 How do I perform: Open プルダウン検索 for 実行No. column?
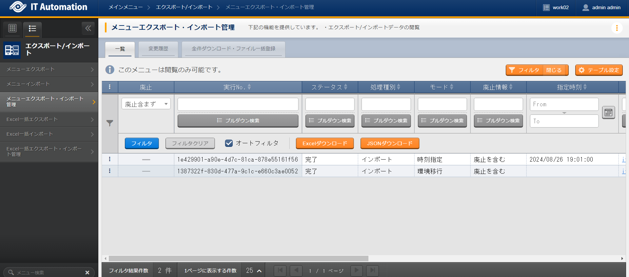click(238, 121)
